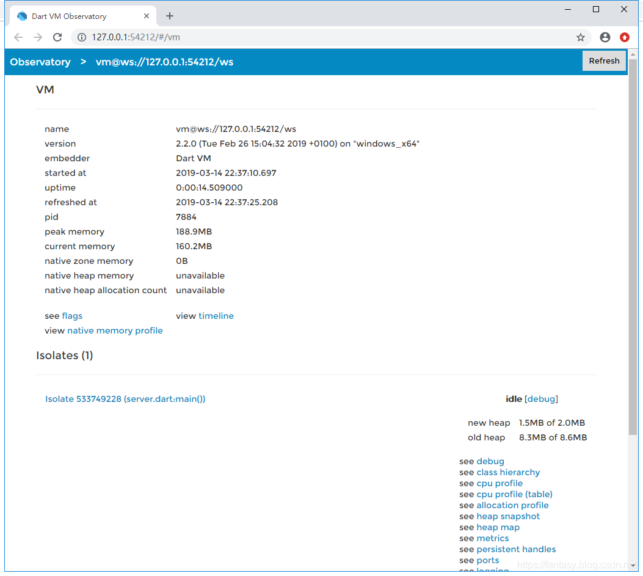This screenshot has height=576, width=643.
Task: Open a new browser tab with the plus
Action: (169, 16)
